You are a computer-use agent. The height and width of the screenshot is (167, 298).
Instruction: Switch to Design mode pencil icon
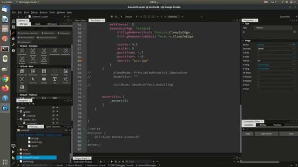pos(13,33)
